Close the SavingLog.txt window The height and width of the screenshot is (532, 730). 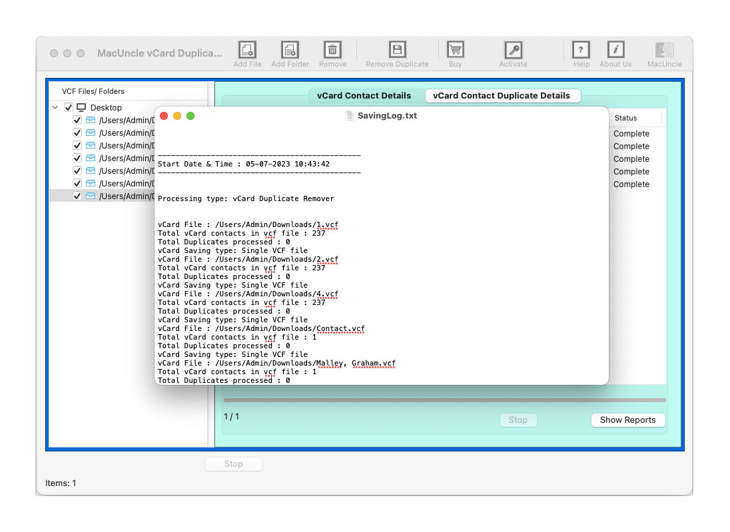tap(164, 116)
